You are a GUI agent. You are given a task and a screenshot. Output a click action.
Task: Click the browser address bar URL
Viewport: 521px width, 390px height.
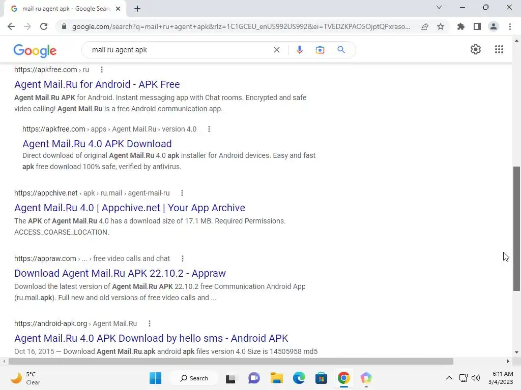(241, 26)
